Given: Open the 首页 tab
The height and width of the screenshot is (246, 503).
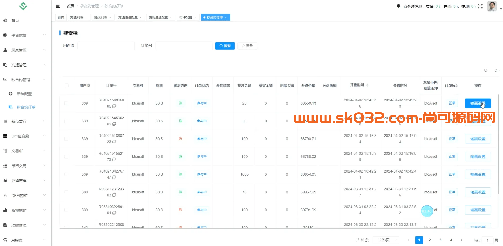Looking at the screenshot, I should 61,17.
